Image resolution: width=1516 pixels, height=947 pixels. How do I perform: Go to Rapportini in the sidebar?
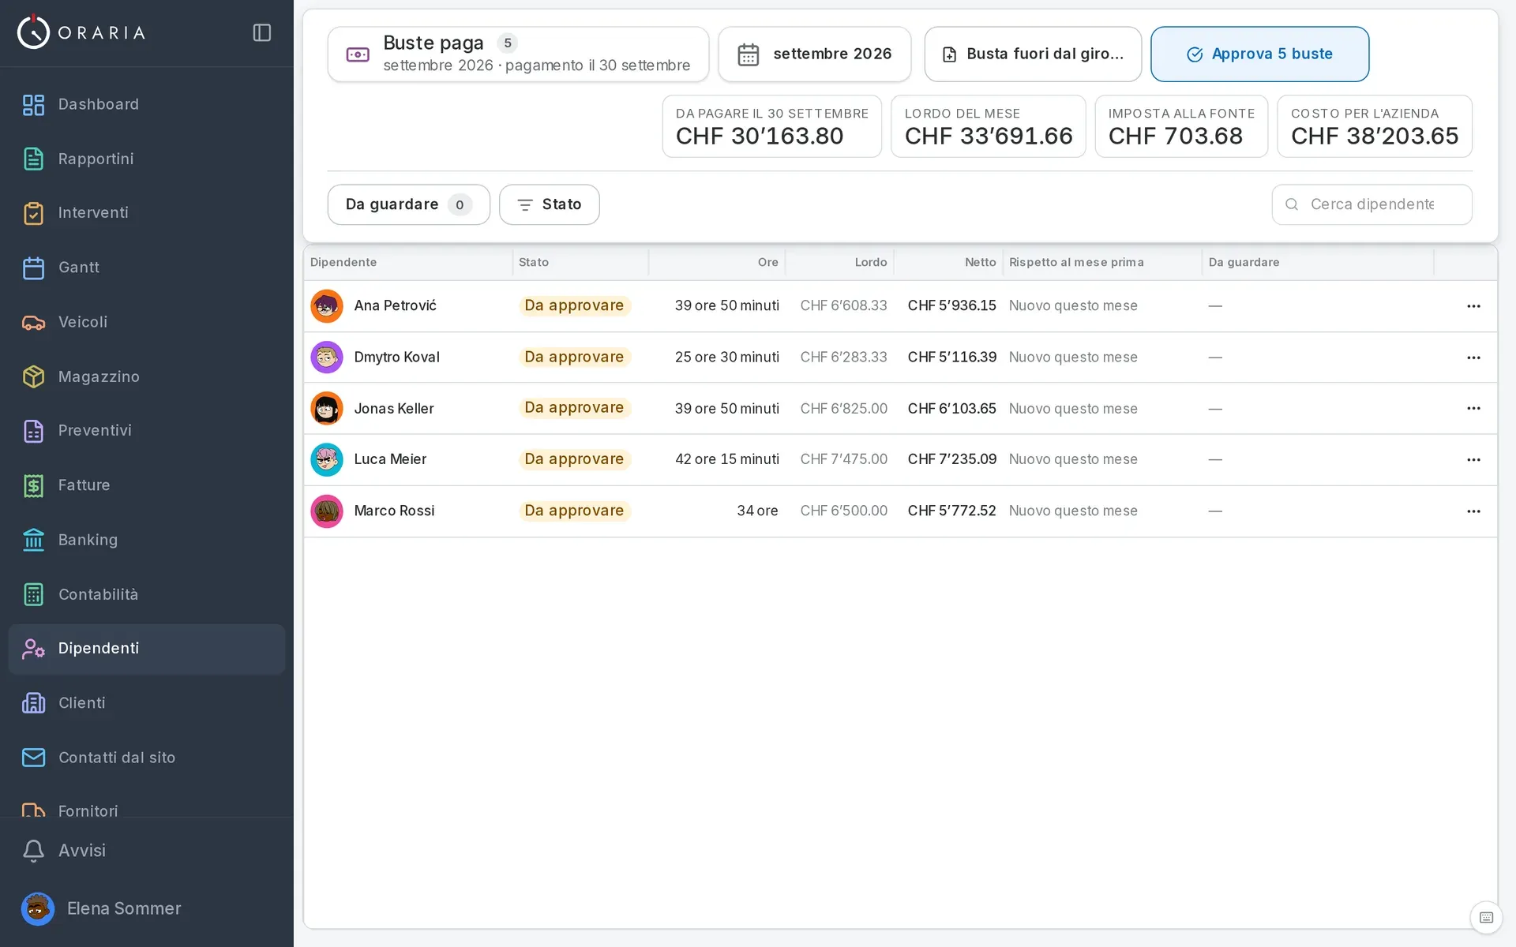(147, 159)
